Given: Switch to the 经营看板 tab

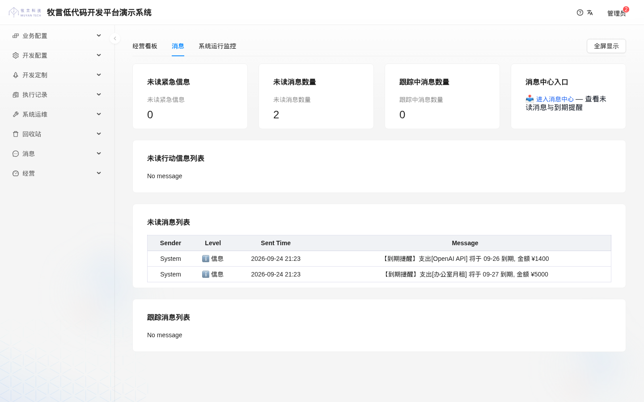Looking at the screenshot, I should pyautogui.click(x=145, y=46).
